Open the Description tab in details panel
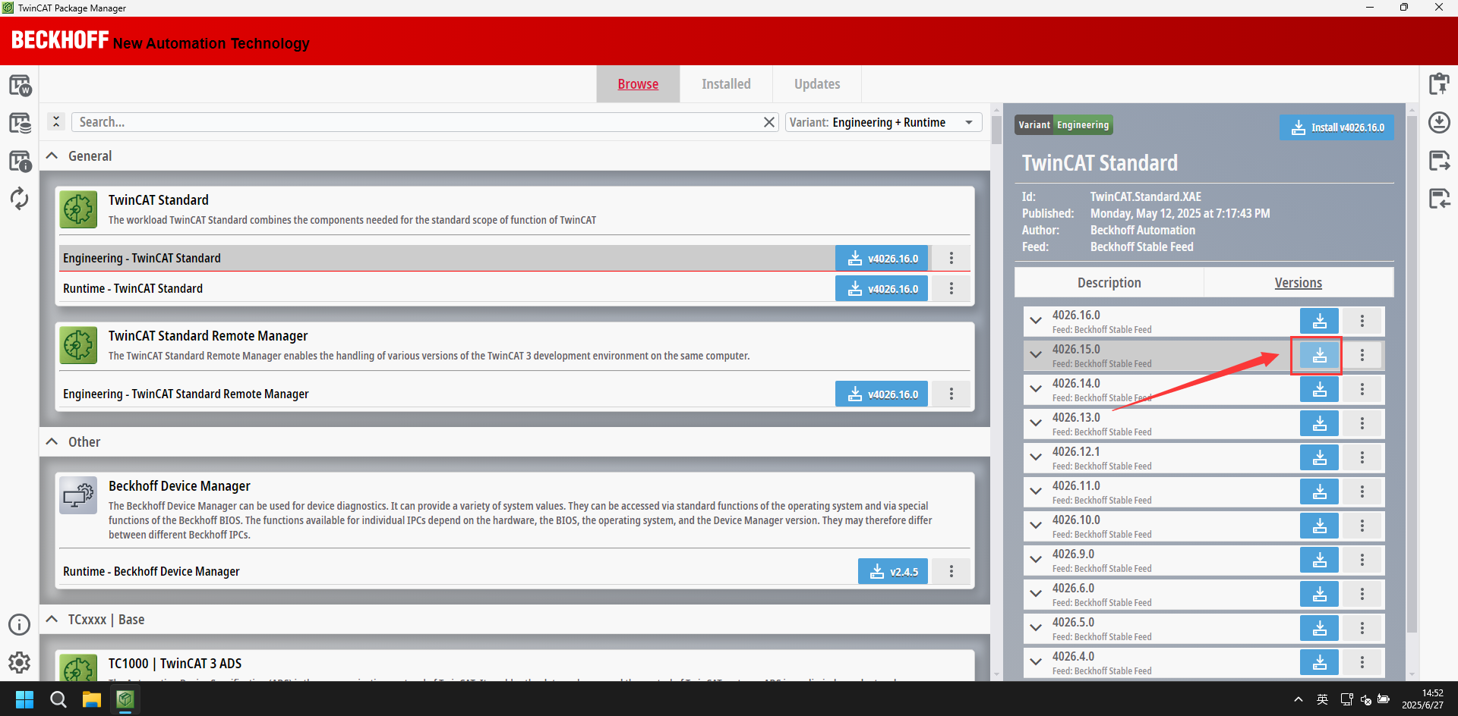The width and height of the screenshot is (1458, 716). (x=1109, y=283)
